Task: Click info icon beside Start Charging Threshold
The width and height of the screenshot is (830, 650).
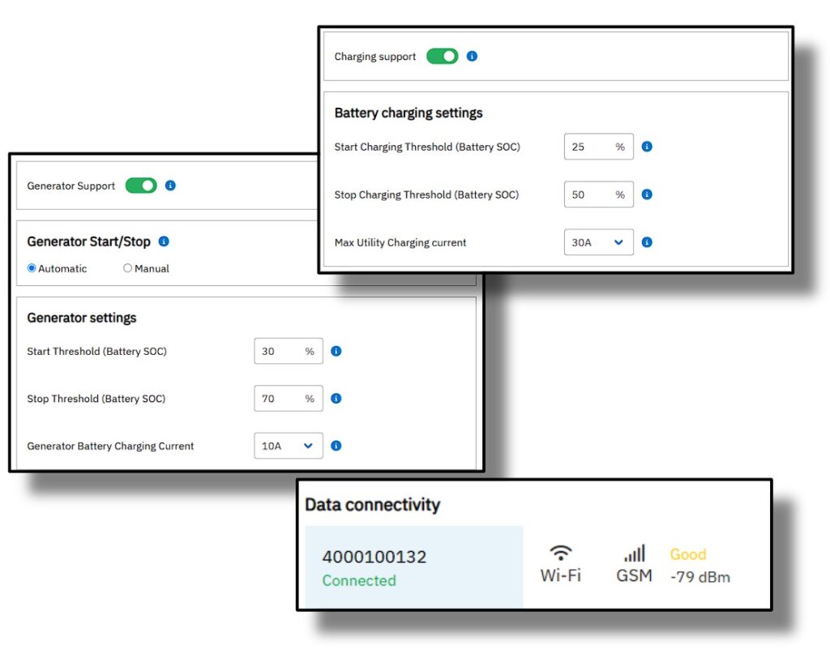Action: (647, 147)
